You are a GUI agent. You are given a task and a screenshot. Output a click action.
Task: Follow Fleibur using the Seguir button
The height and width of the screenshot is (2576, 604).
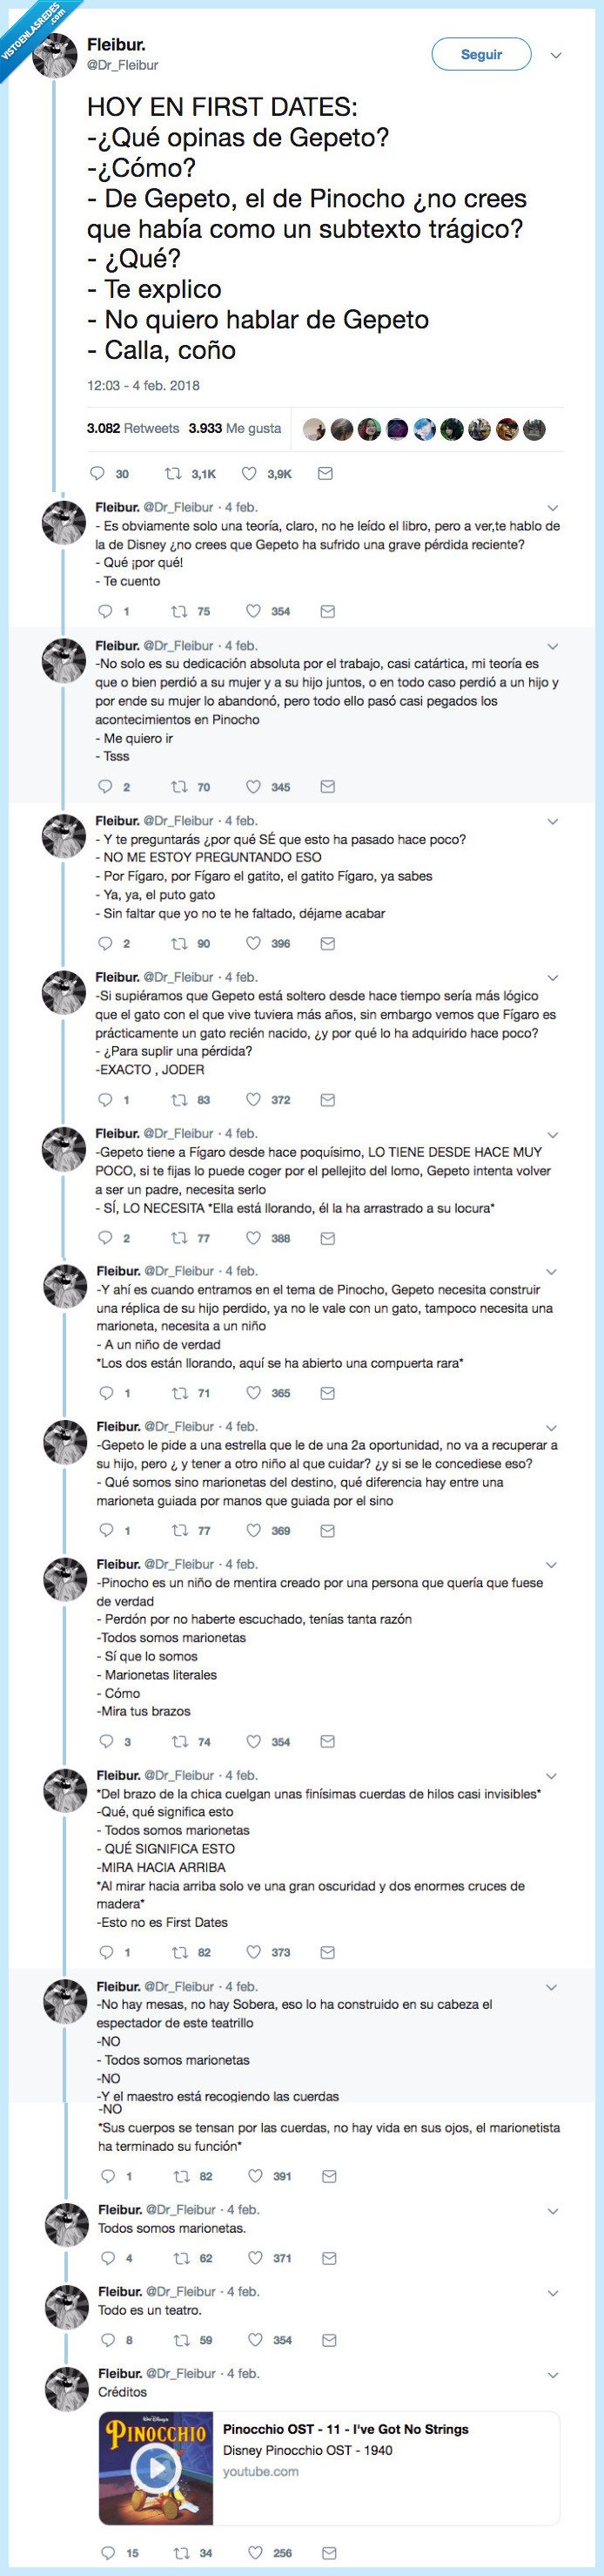click(x=482, y=55)
